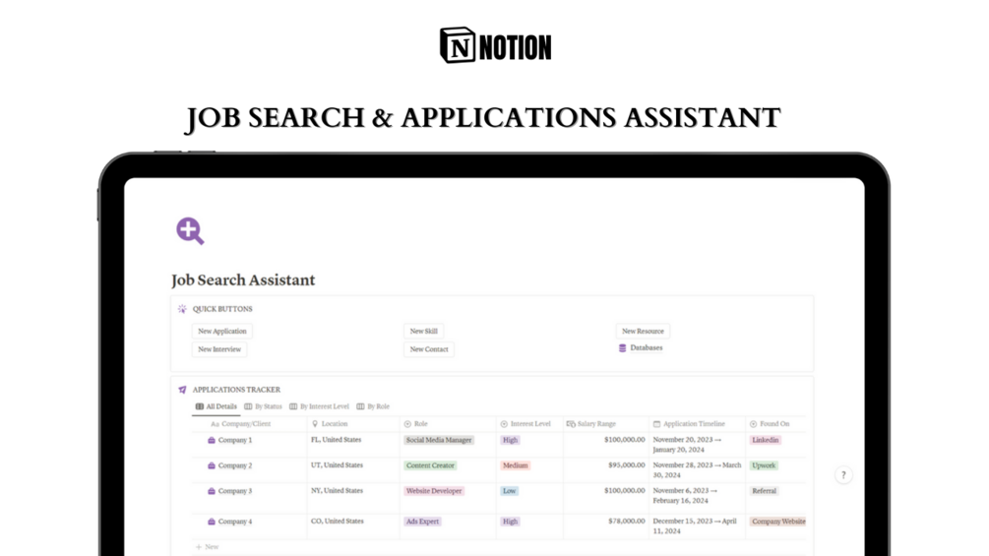The image size is (989, 556).
Task: Open the help question mark button
Action: point(843,474)
